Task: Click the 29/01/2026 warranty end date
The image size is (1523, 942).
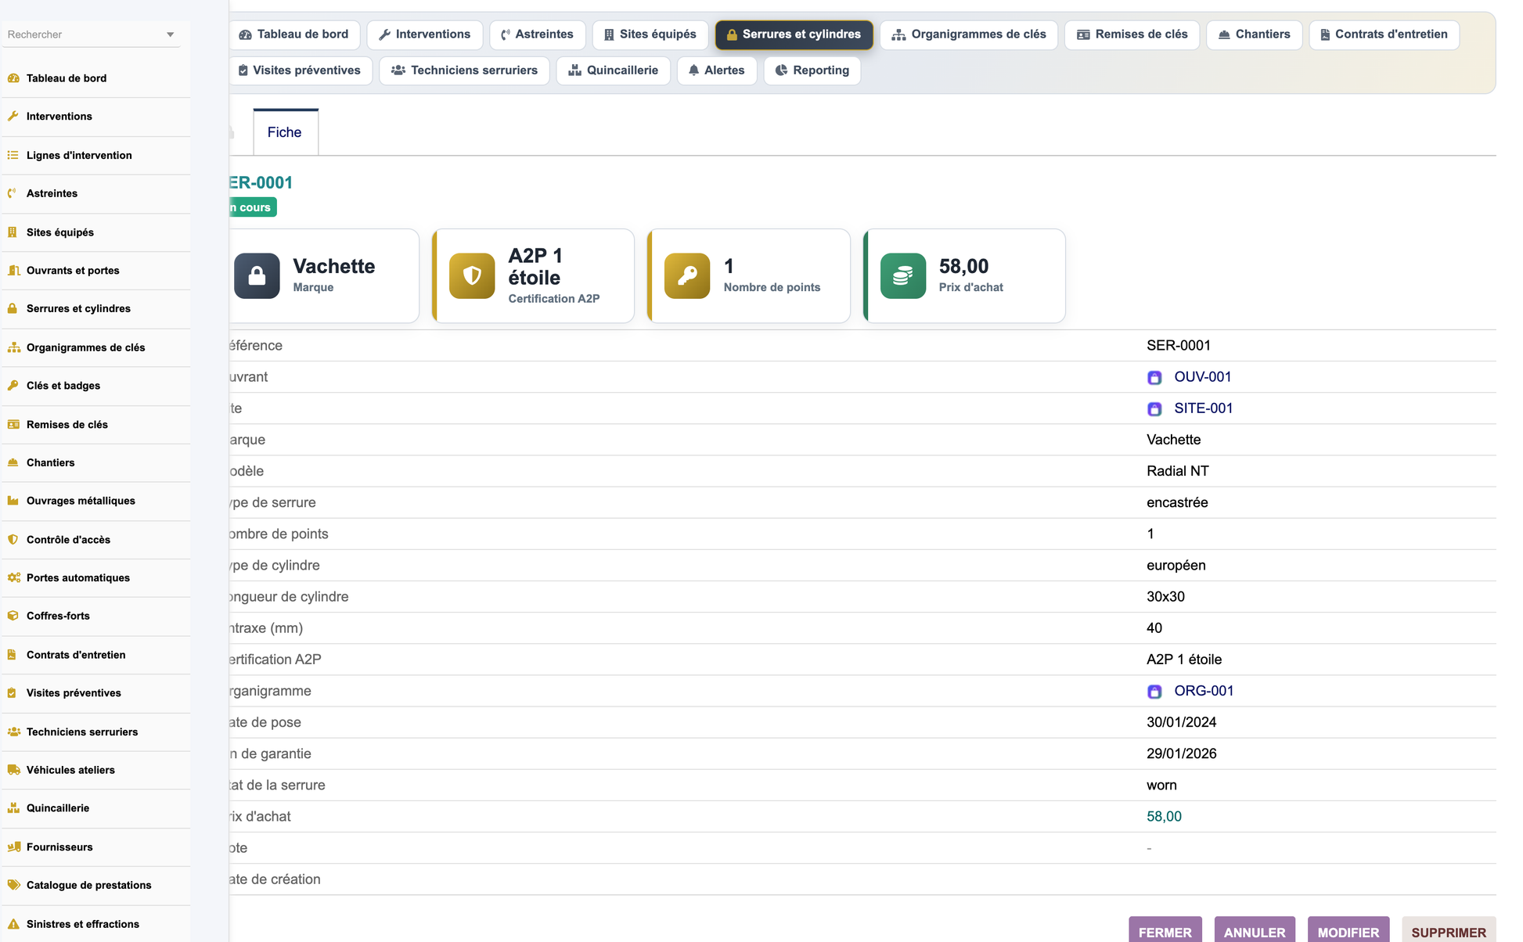Action: [x=1182, y=753]
